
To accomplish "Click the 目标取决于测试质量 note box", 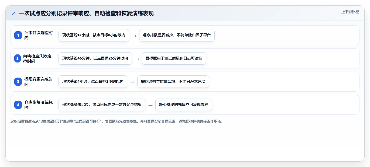I will [x=174, y=58].
